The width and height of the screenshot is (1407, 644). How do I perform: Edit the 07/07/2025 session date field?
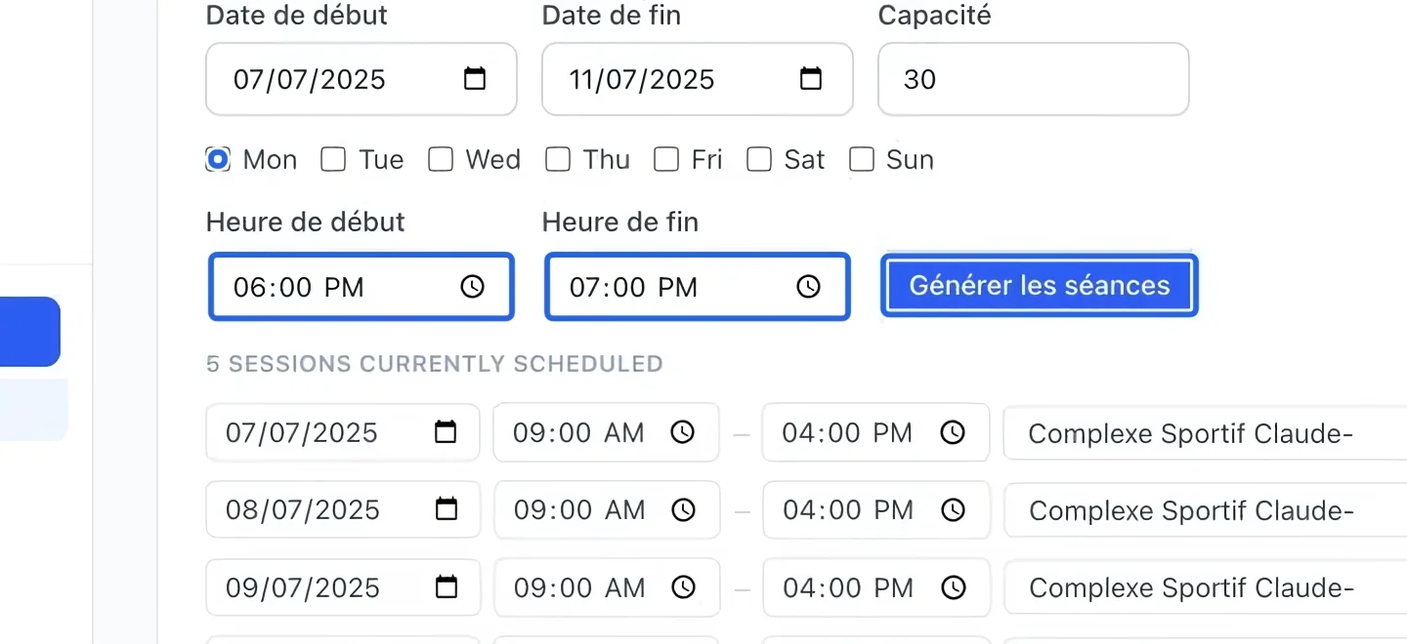pyautogui.click(x=343, y=432)
